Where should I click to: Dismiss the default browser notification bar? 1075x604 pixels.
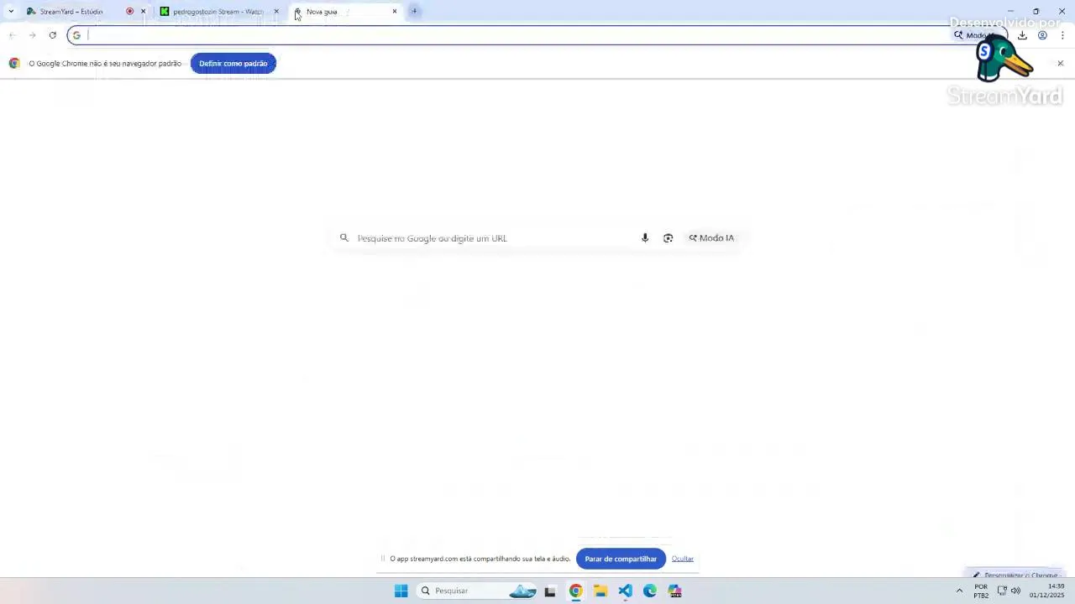[x=1060, y=64]
